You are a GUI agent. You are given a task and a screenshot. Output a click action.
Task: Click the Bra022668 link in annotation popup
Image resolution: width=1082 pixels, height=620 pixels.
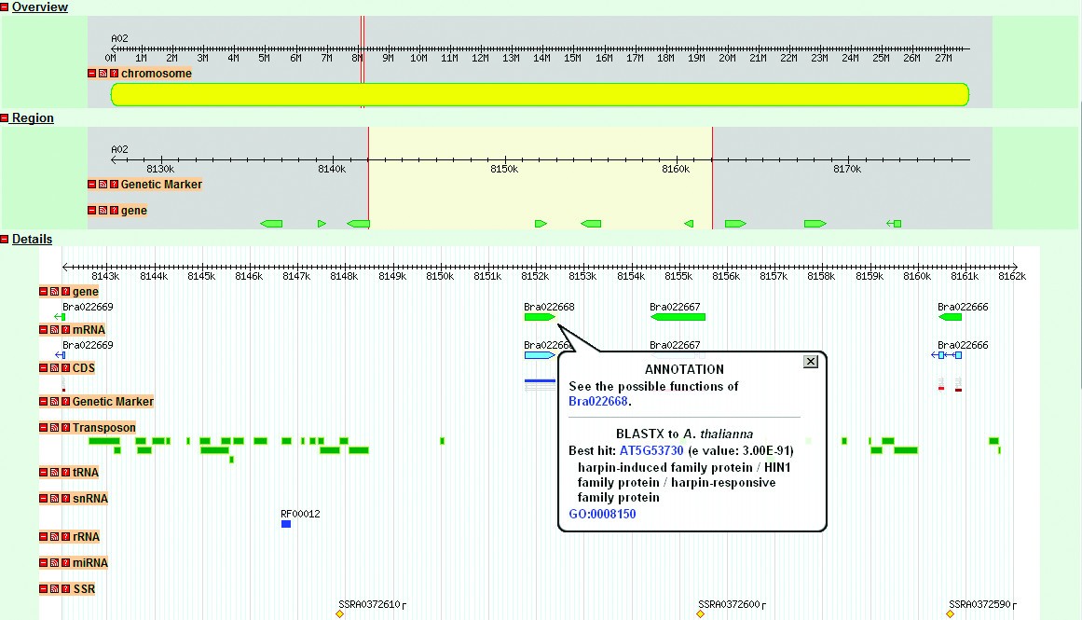pos(598,401)
